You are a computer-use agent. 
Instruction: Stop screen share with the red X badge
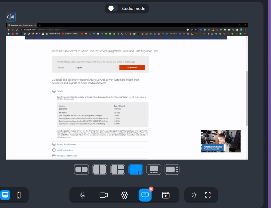click(x=151, y=189)
